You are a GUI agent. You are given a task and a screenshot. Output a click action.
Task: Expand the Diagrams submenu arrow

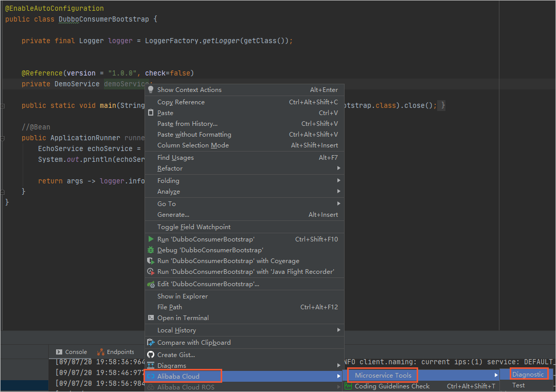(x=338, y=365)
